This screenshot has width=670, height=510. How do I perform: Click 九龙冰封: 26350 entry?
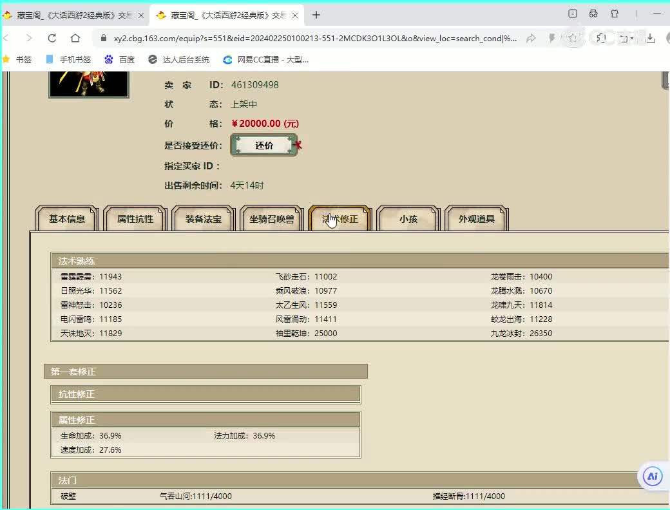pos(521,333)
